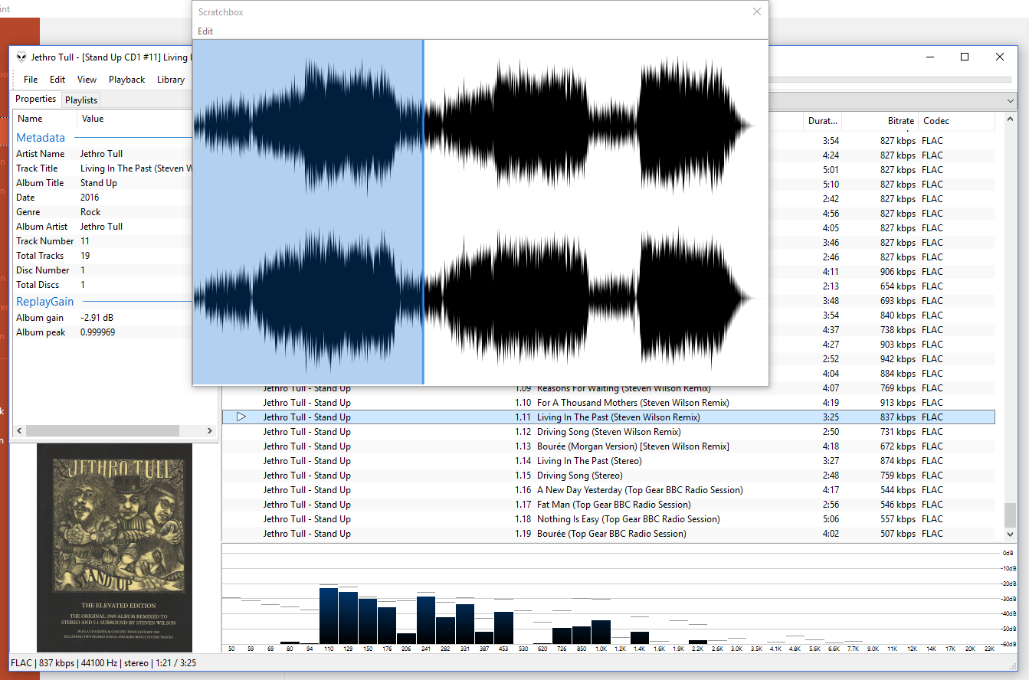Click the 942 kbps bitrate cell
1029x680 pixels.
coord(897,359)
